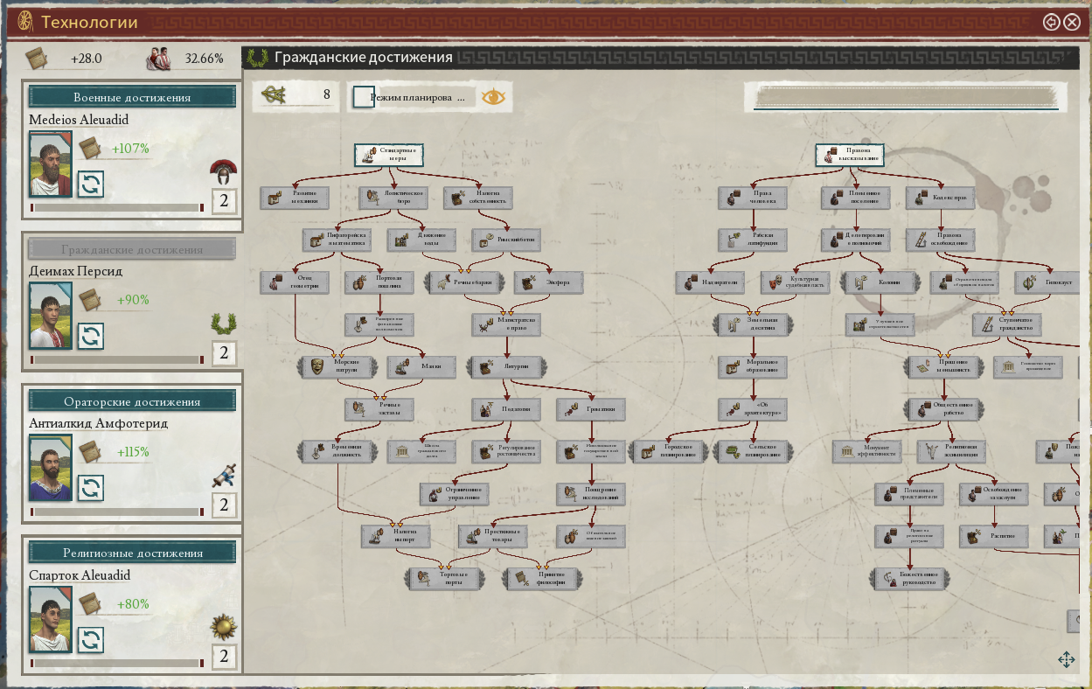Click the recenter arrows icon at bottom right
Screen dimensions: 1092x689
(x=1066, y=660)
